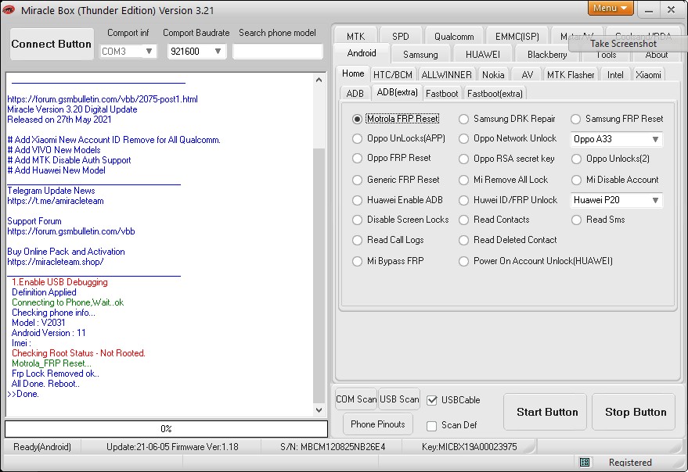Open the Xiaomi sub-tab
Image resolution: width=688 pixels, height=472 pixels.
coord(648,75)
